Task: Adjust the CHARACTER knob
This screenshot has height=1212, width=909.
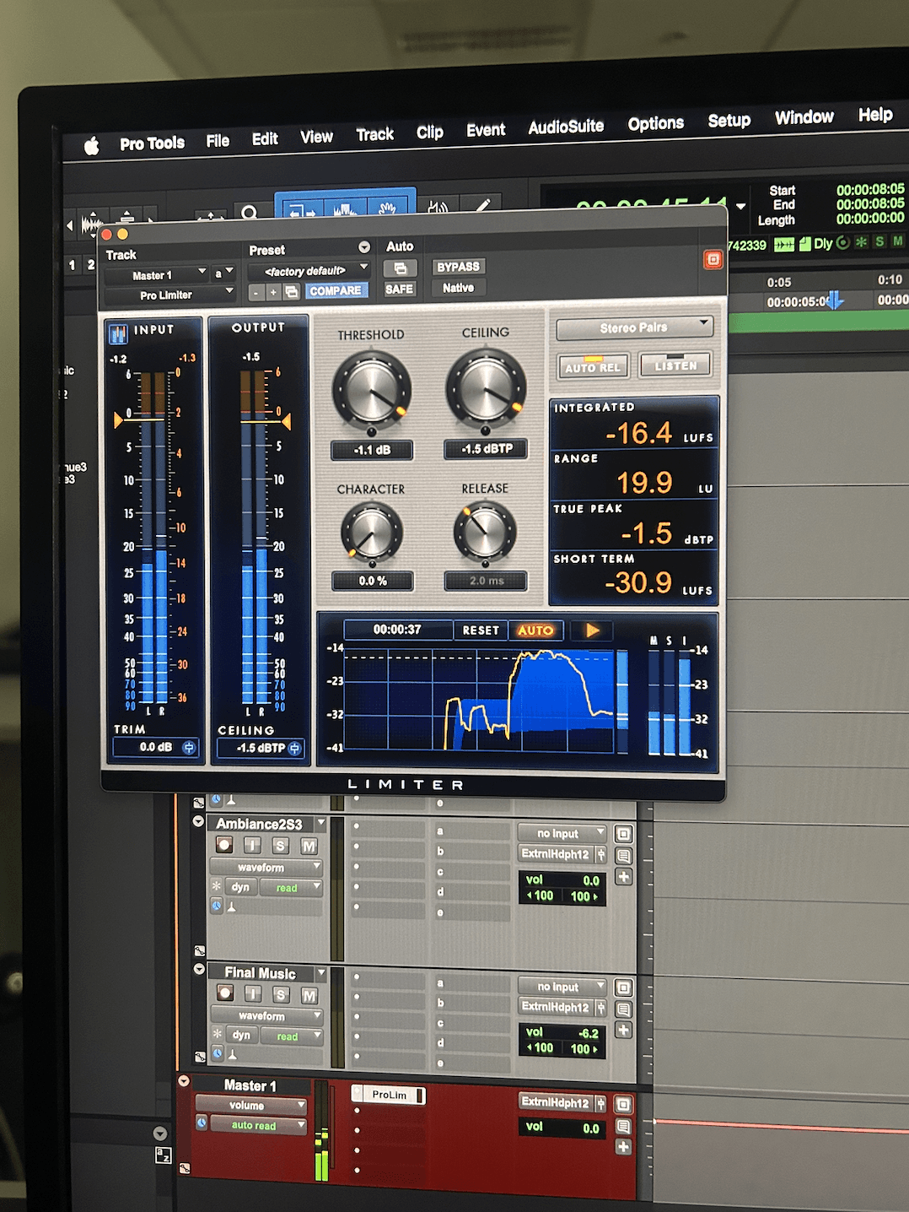Action: tap(372, 533)
